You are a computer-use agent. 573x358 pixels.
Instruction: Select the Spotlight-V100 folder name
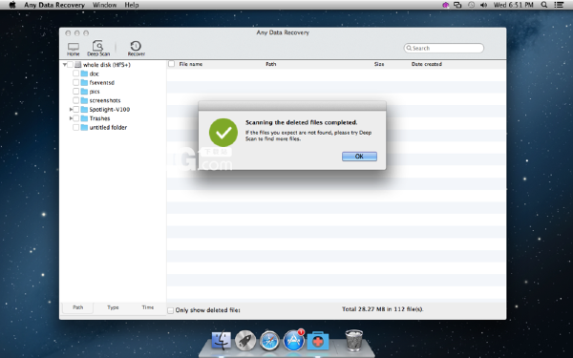[x=110, y=109]
